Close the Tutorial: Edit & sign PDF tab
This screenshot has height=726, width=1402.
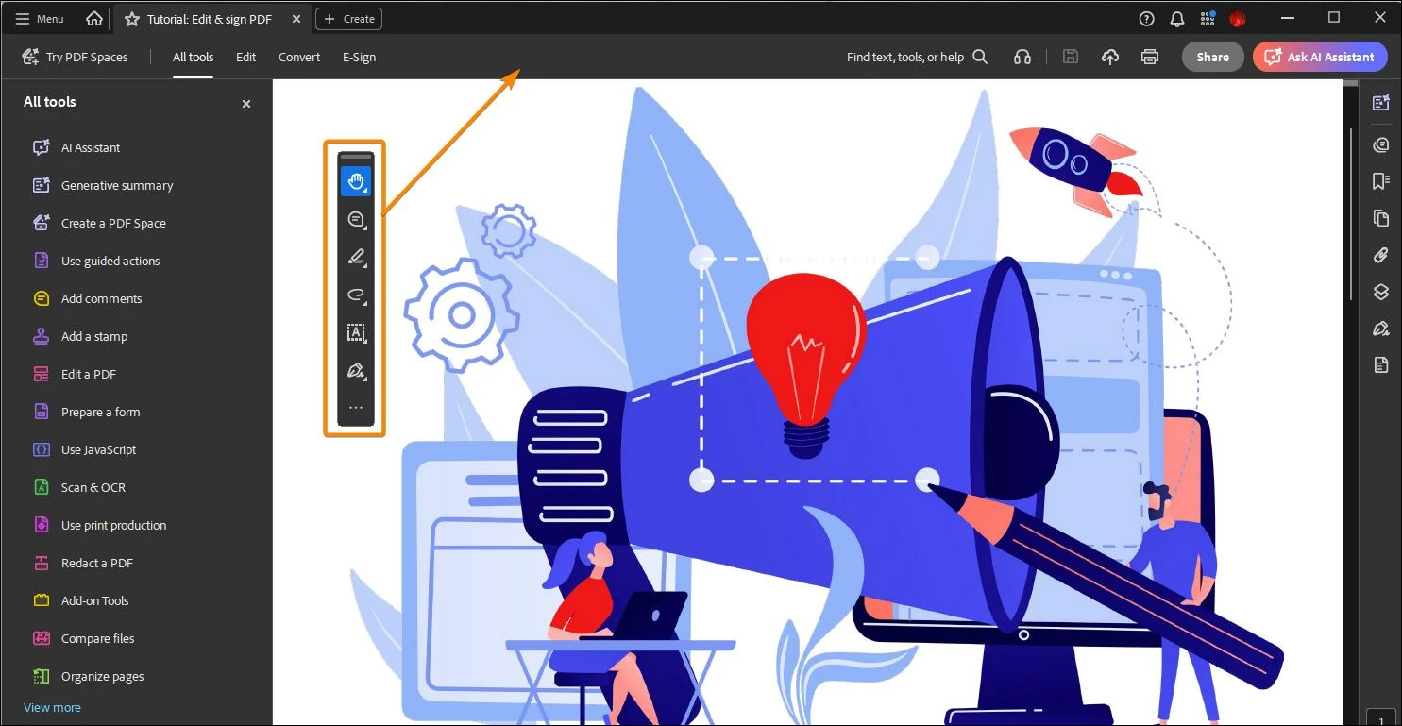tap(296, 19)
